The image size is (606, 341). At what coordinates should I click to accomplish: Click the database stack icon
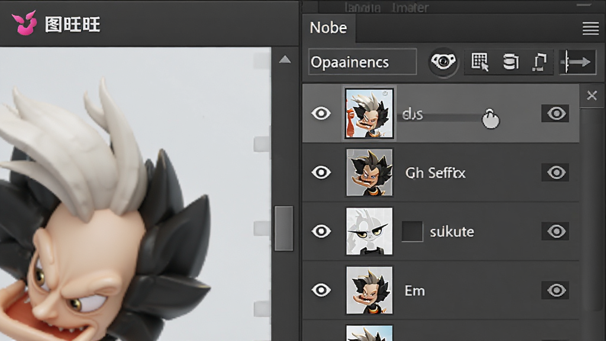(x=511, y=62)
